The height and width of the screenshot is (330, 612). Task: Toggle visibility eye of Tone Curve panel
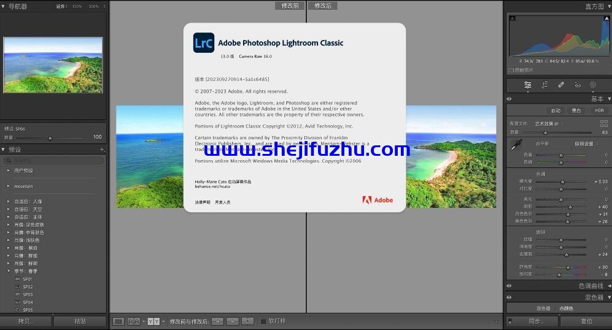pos(509,286)
